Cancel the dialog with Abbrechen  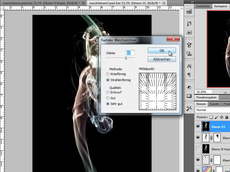coord(162,59)
